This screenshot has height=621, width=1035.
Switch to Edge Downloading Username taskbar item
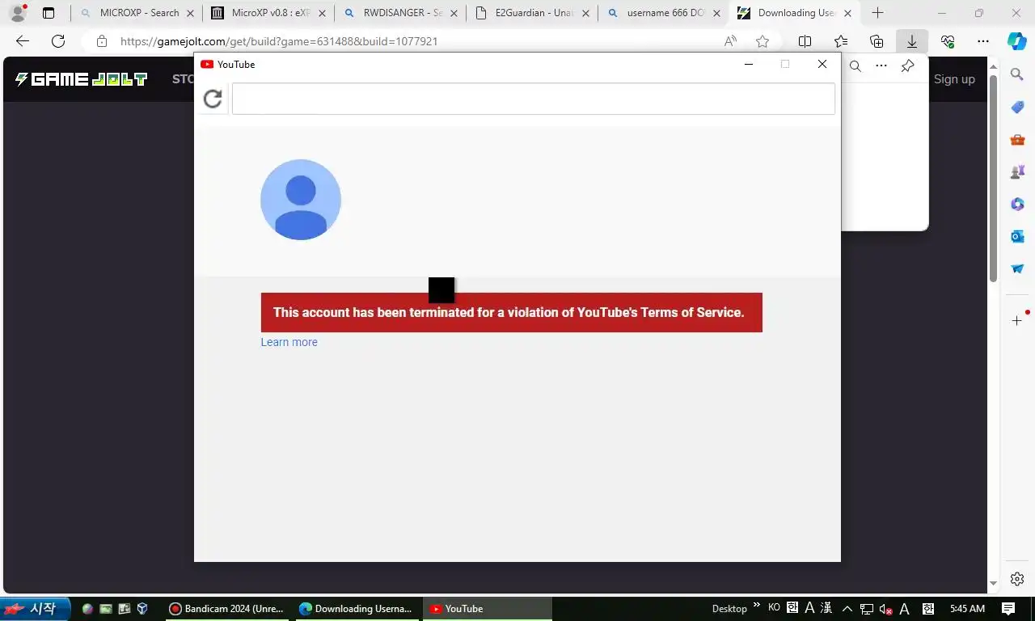(x=356, y=609)
